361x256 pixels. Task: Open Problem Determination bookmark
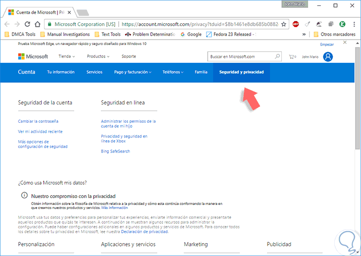[x=150, y=34]
